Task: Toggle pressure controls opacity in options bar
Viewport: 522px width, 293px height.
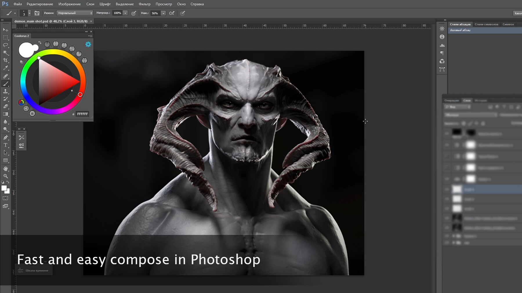Action: pyautogui.click(x=133, y=13)
